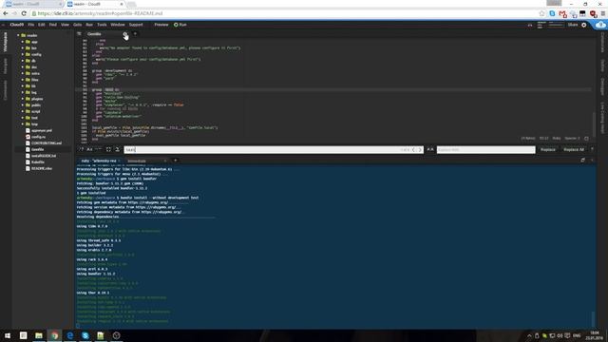Add a new terminal tab with plus
Screen dimensions: 608x342
coord(175,161)
